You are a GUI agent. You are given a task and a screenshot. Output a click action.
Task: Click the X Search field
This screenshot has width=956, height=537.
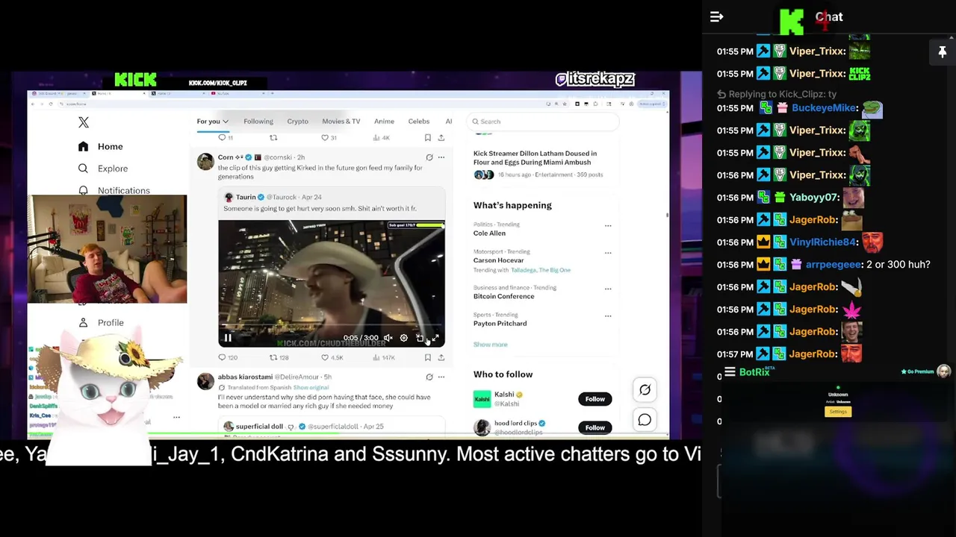543,122
